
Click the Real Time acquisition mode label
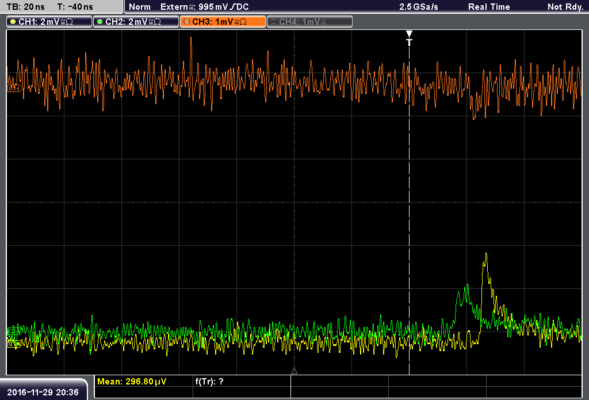click(489, 7)
